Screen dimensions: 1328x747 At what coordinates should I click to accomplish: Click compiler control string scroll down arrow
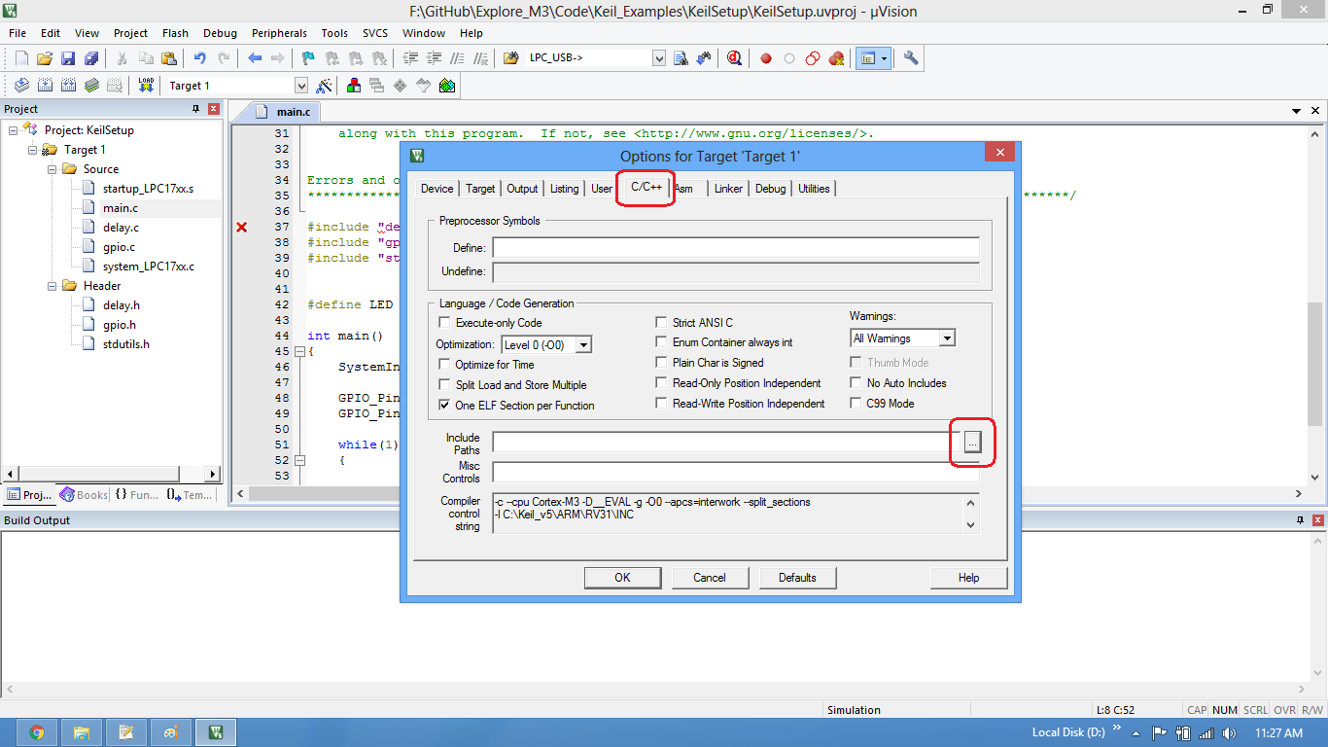coord(970,525)
